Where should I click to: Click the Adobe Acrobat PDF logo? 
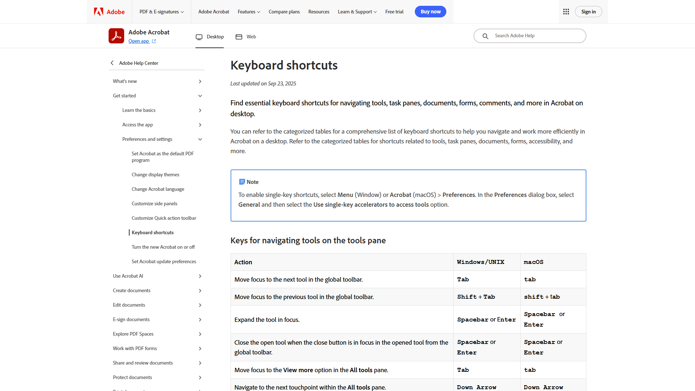coord(116,35)
